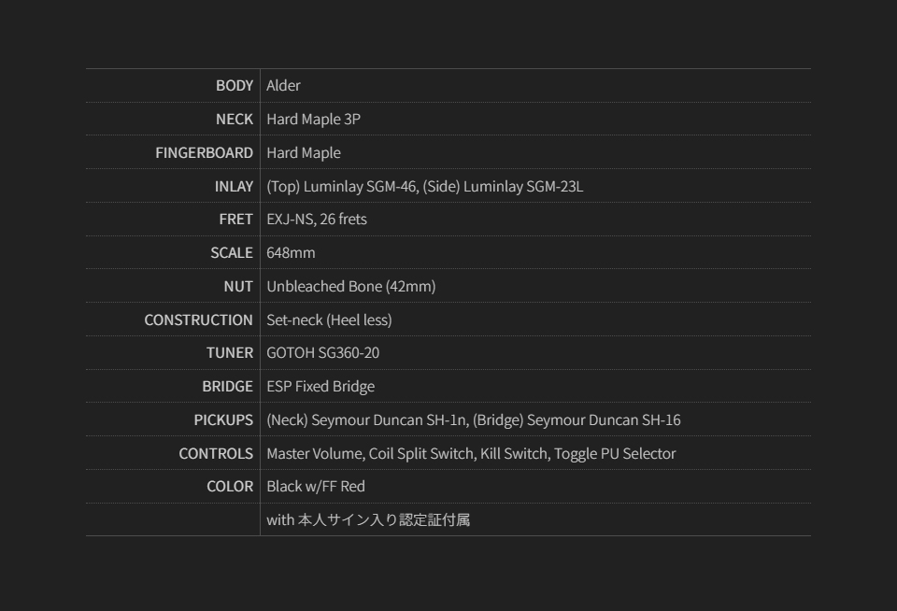Select the NECK row label
Image resolution: width=897 pixels, height=611 pixels.
[x=235, y=120]
